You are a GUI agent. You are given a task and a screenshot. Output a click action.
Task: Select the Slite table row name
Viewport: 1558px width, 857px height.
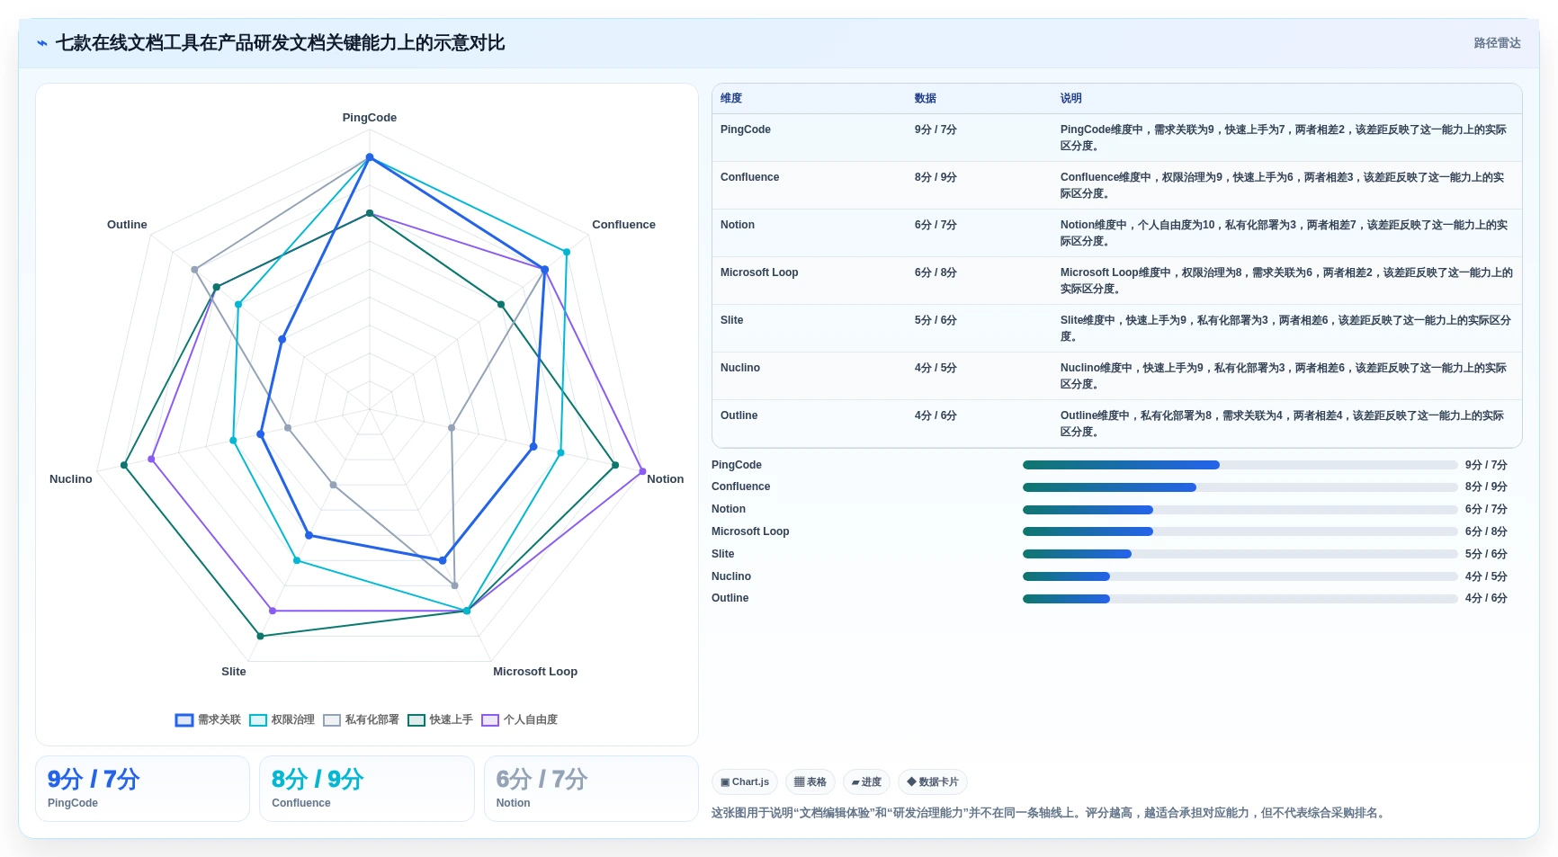click(x=732, y=320)
